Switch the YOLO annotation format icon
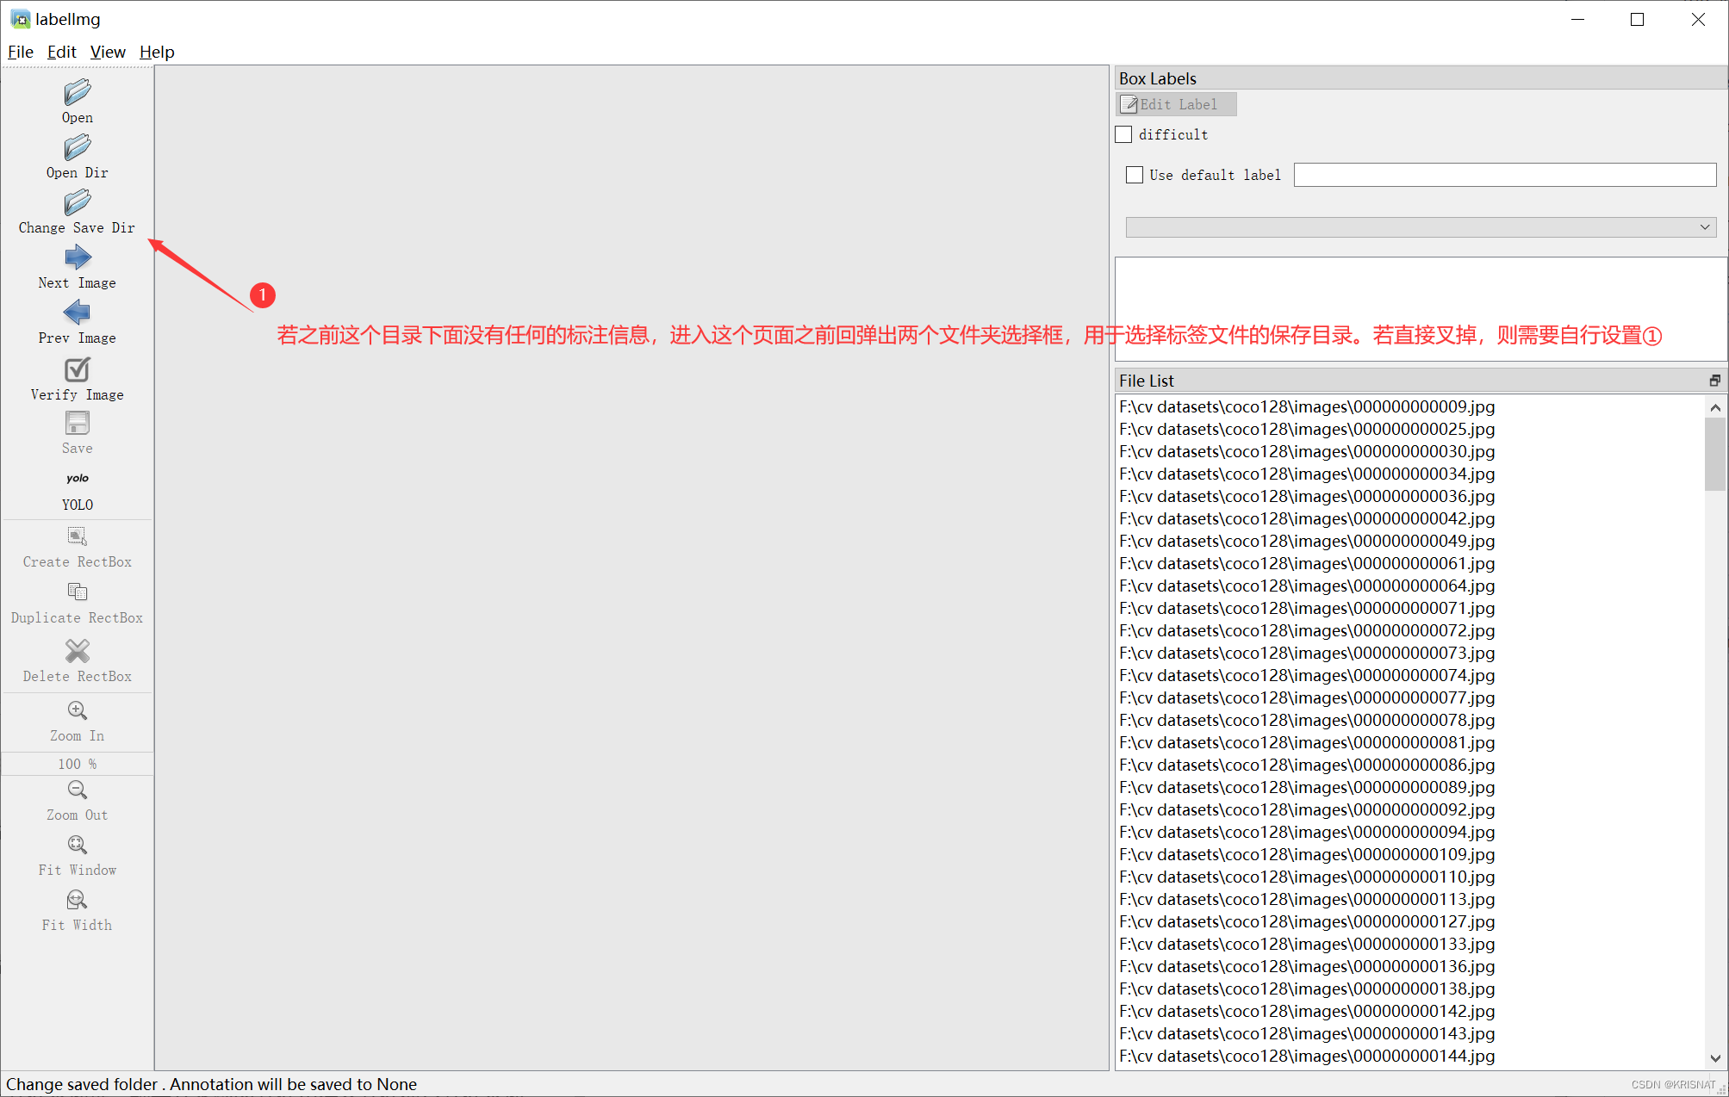 pyautogui.click(x=77, y=479)
